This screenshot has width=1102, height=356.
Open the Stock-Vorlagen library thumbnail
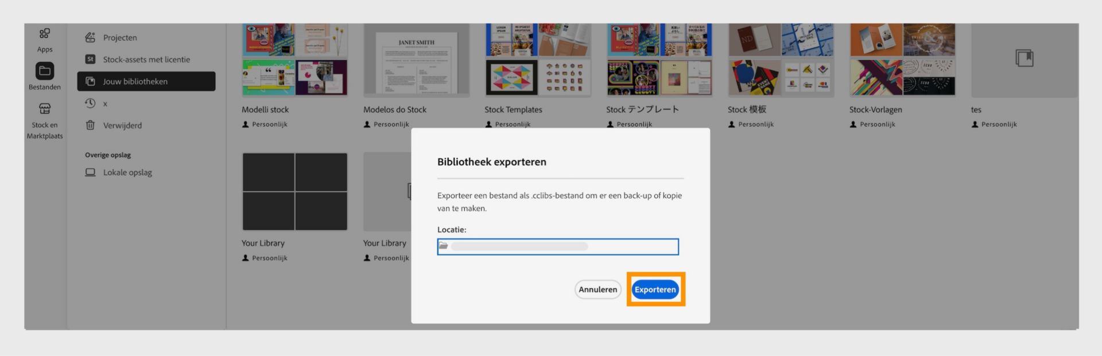pyautogui.click(x=903, y=60)
